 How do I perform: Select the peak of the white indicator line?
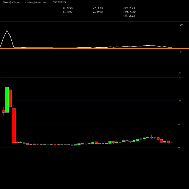[x=7, y=31]
